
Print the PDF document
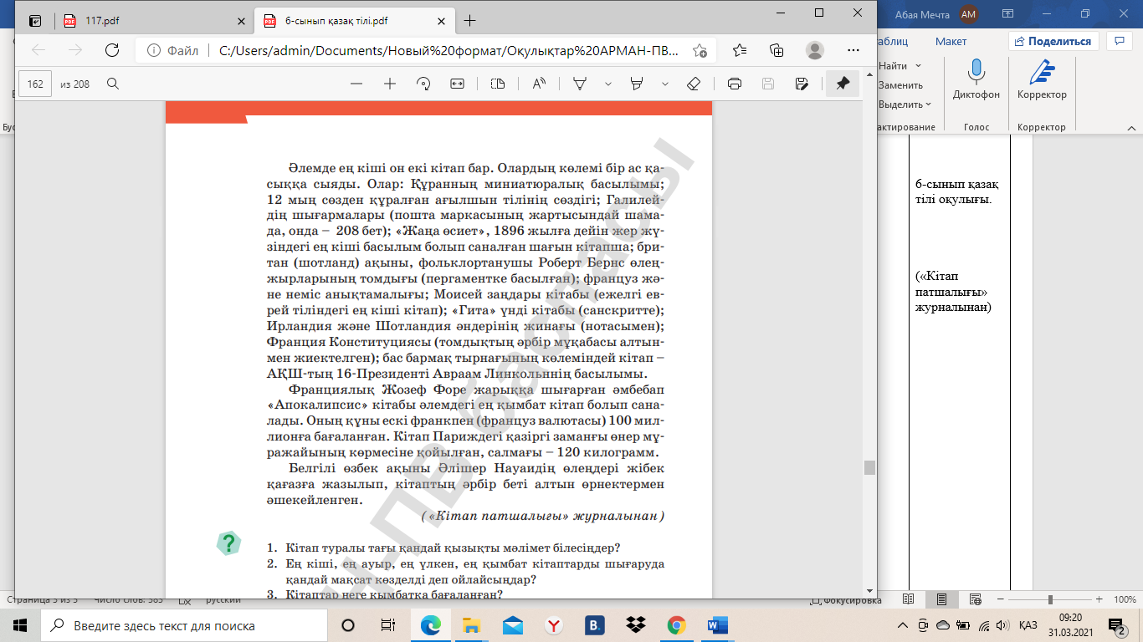735,84
